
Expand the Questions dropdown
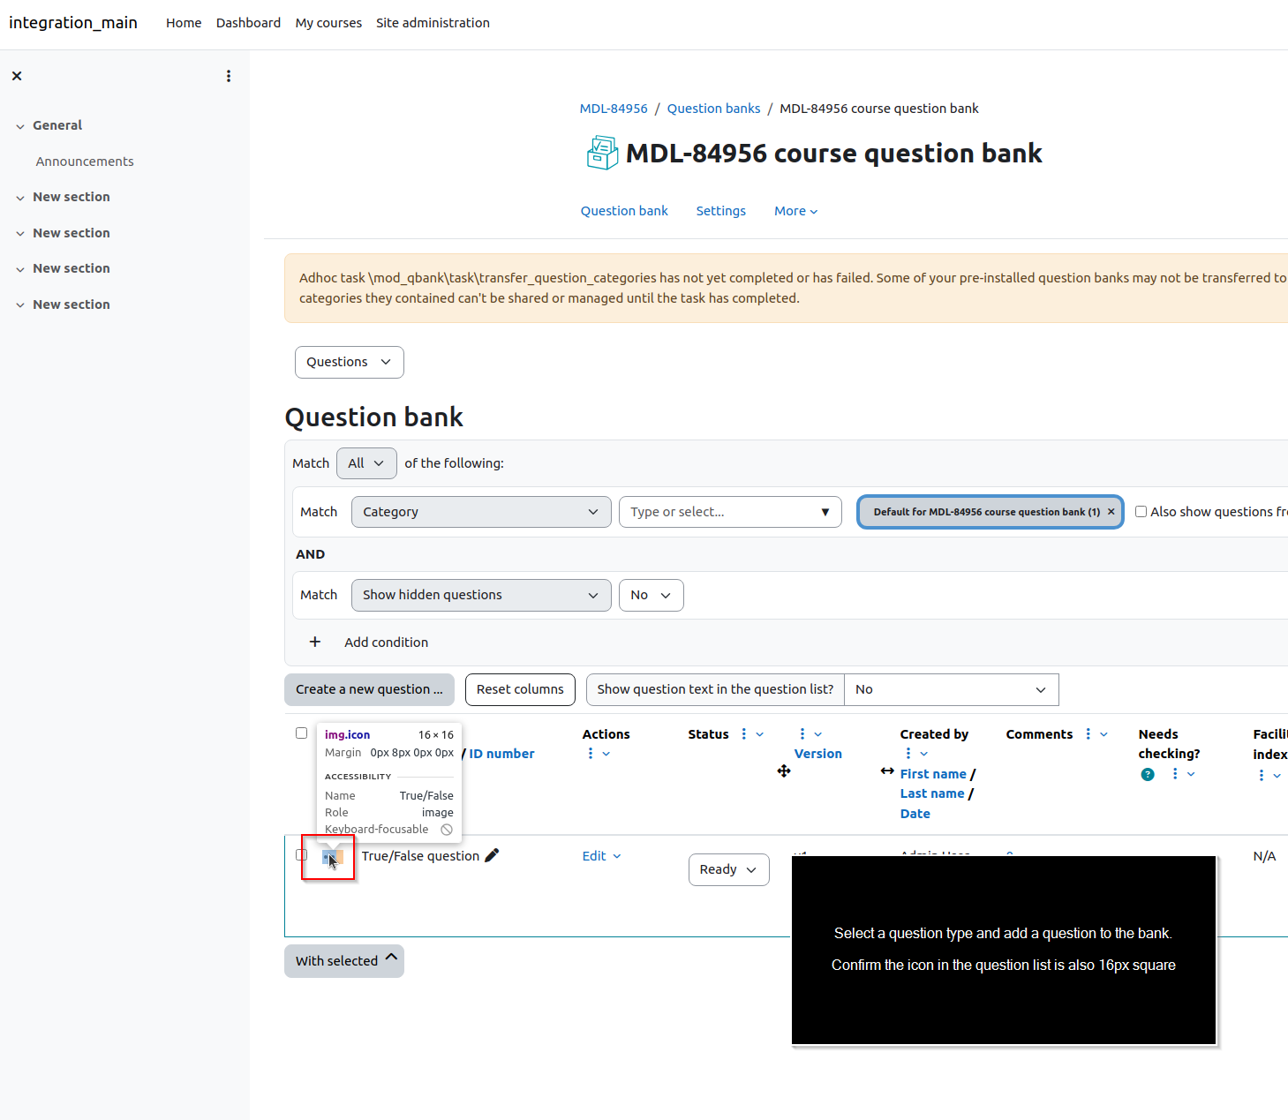(x=350, y=363)
